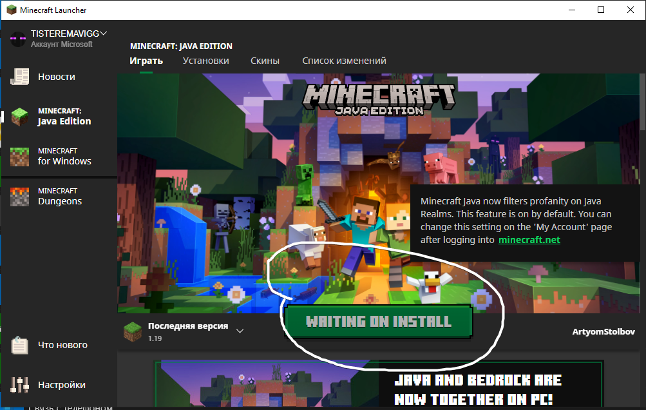Select Minecraft Dungeons label
The width and height of the screenshot is (646, 410).
pos(60,197)
